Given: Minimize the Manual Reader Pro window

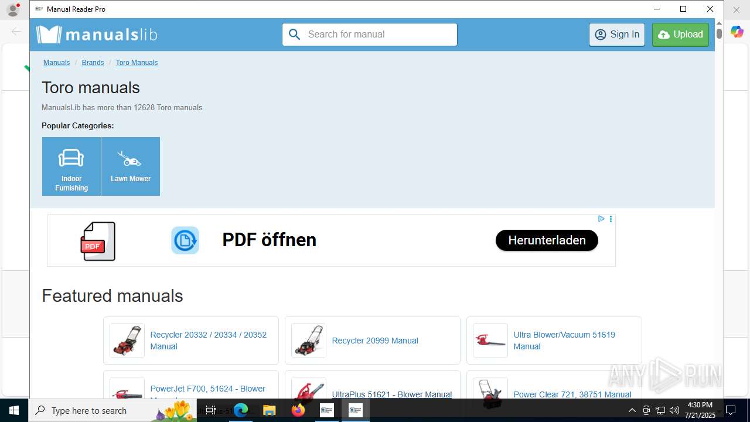Looking at the screenshot, I should point(657,9).
